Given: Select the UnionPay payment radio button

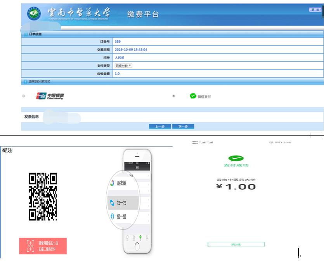Looking at the screenshot, I should coord(24,96).
